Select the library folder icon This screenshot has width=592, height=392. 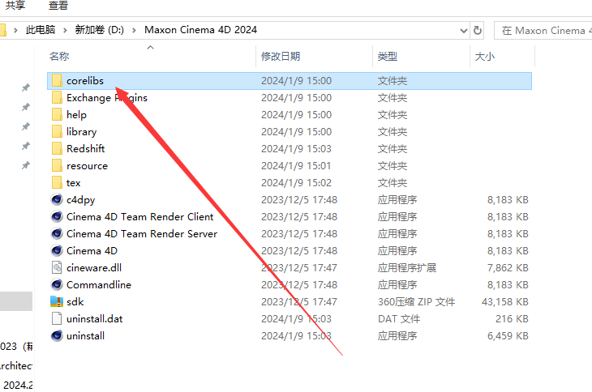[x=57, y=131]
